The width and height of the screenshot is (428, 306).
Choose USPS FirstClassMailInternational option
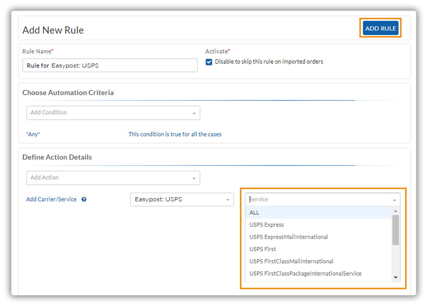[318, 261]
